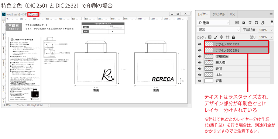Open the 種類 filter type dropdown
Screen dimensions: 278x139
click(213, 22)
